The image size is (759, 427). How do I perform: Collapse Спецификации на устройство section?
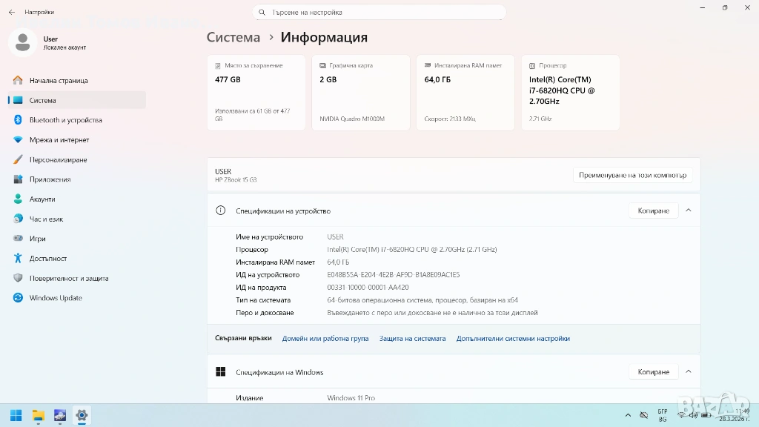tap(688, 211)
